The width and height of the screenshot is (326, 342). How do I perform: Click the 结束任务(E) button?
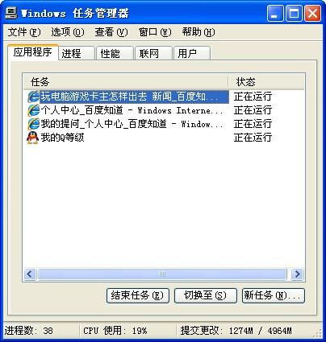(138, 295)
